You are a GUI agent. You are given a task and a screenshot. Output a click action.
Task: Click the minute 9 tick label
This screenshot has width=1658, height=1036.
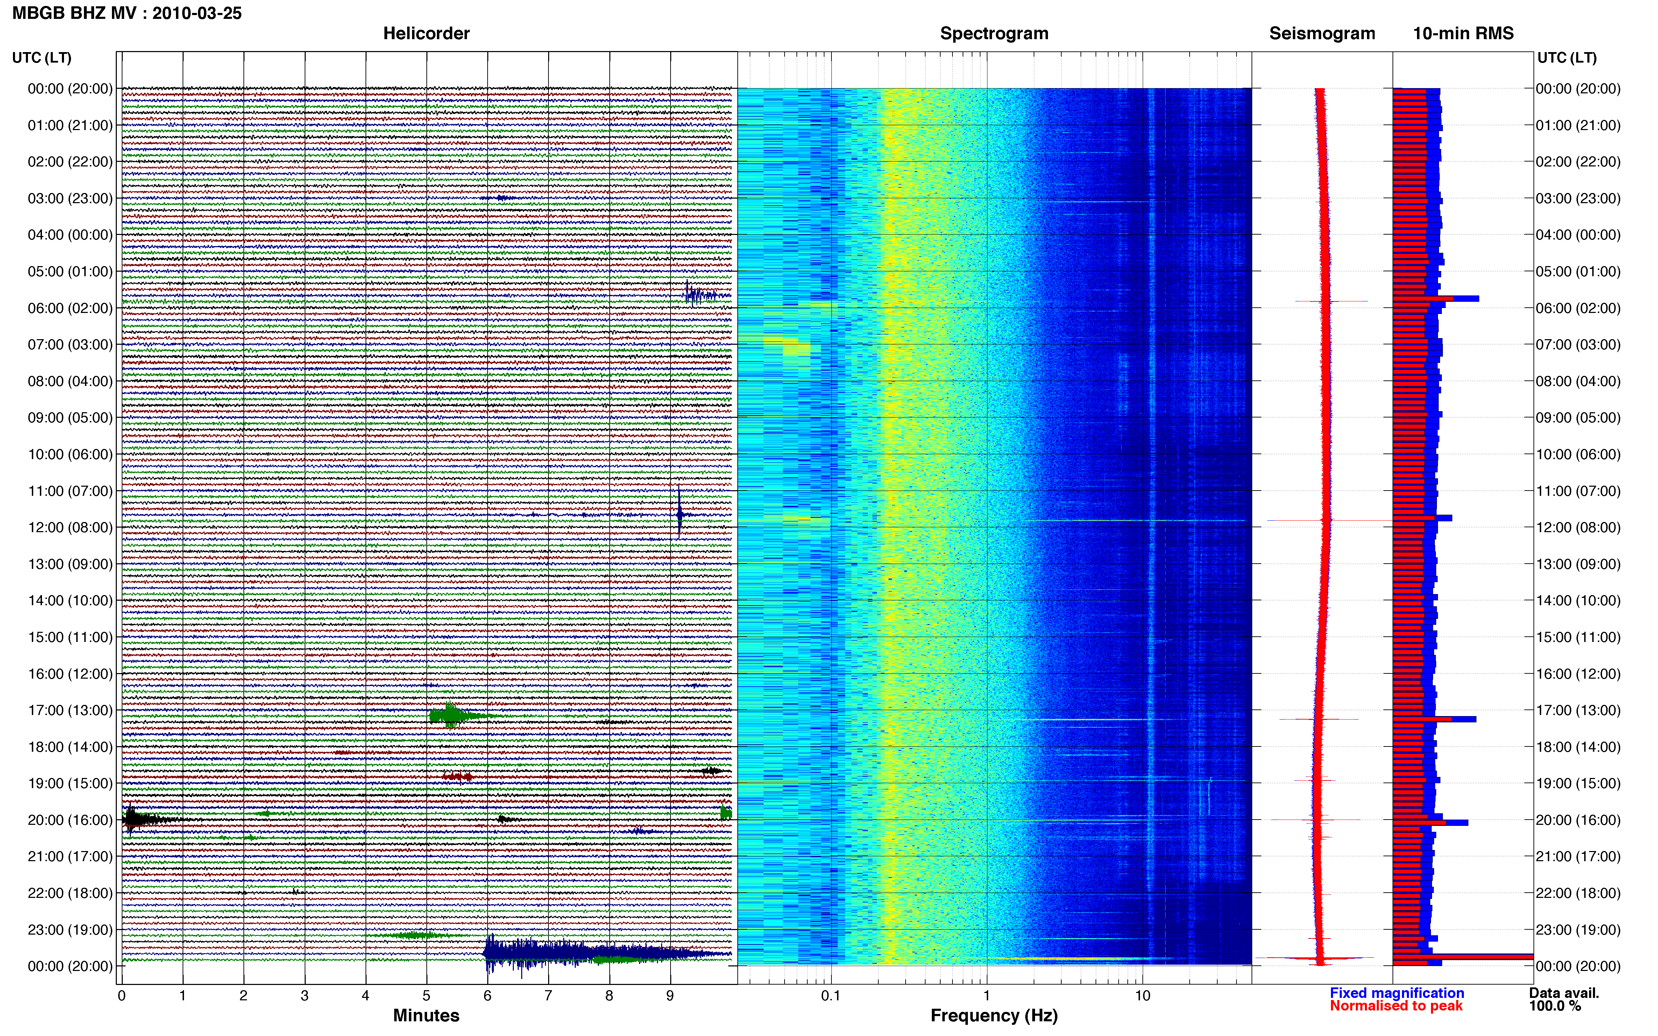(670, 995)
